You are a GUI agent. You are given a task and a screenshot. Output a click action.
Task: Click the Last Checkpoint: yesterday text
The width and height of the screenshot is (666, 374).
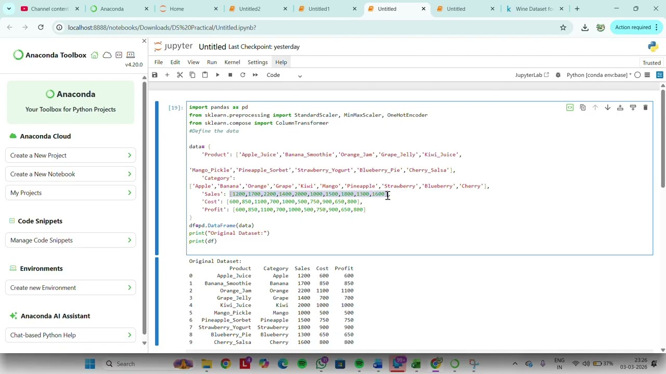[264, 47]
